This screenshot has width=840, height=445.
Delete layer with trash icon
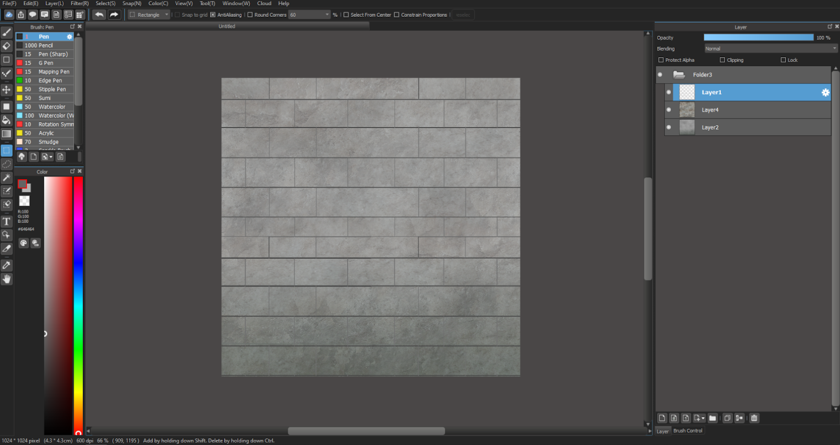tap(754, 418)
